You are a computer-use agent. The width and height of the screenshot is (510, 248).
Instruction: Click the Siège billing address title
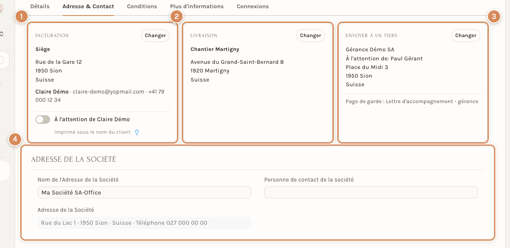43,50
